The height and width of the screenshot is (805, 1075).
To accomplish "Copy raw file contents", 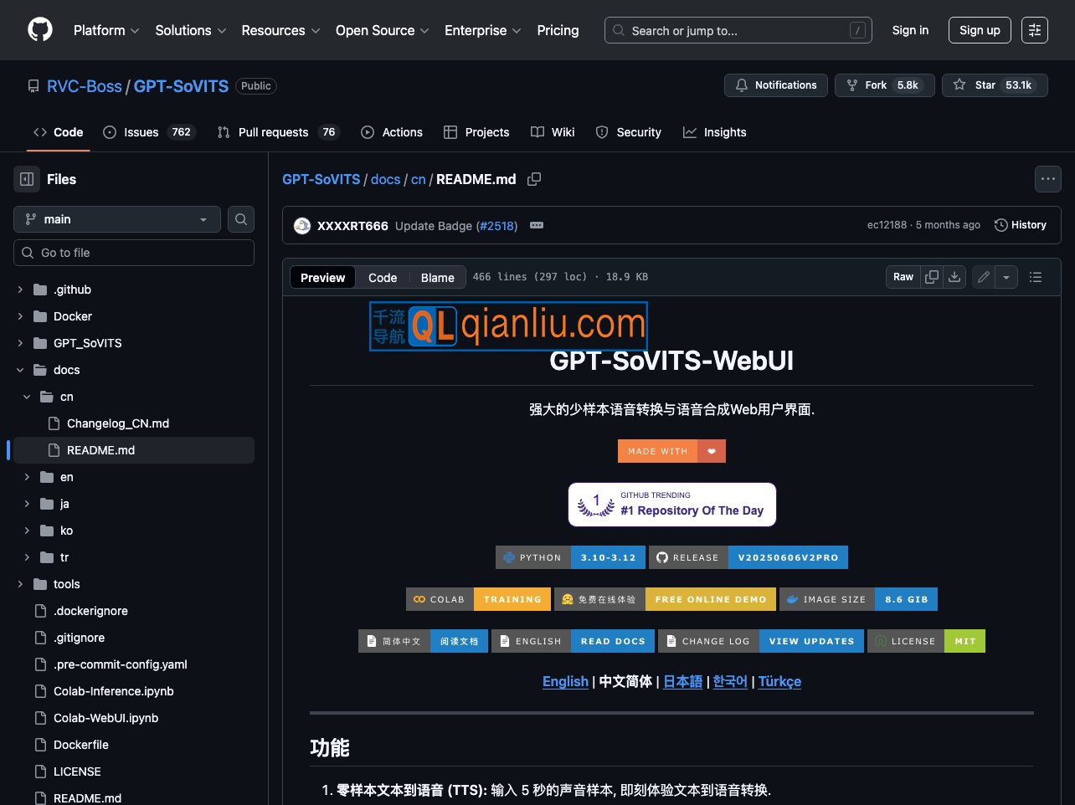I will 932,277.
